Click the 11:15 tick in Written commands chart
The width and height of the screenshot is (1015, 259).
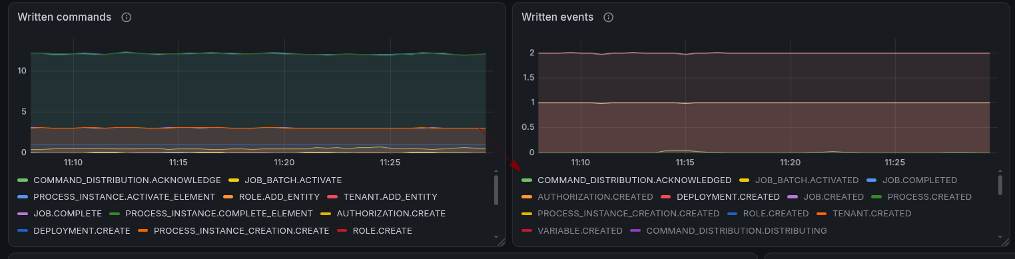pos(178,162)
